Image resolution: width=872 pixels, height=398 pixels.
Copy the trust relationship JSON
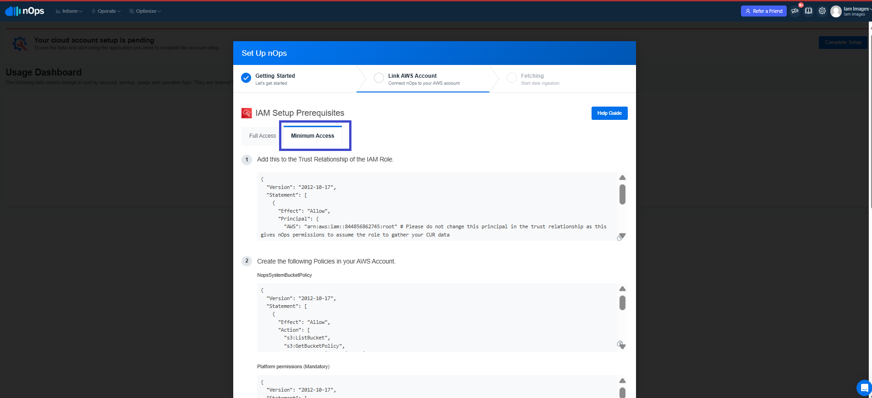[x=620, y=238]
